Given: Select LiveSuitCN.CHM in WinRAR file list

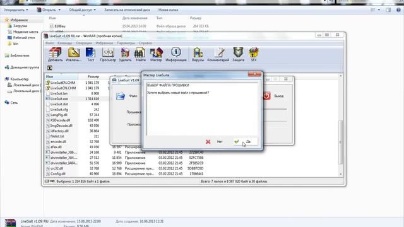Looking at the screenshot, I should click(63, 88).
